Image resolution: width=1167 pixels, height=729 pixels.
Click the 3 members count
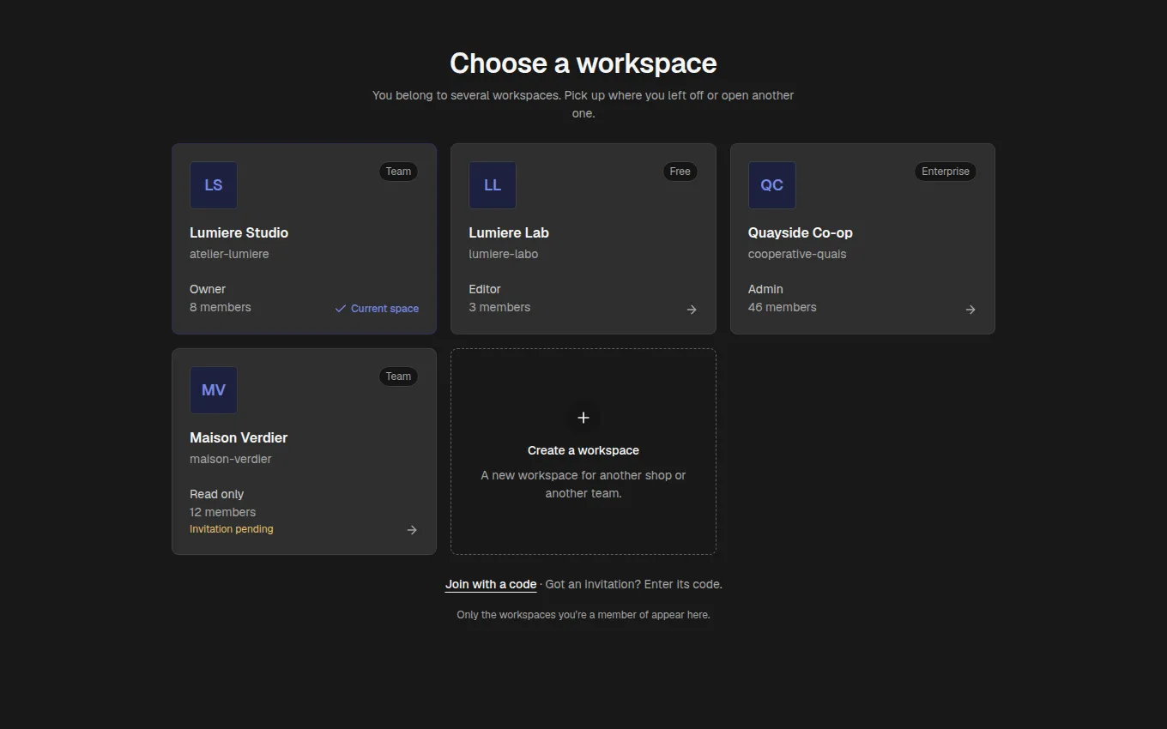499,307
